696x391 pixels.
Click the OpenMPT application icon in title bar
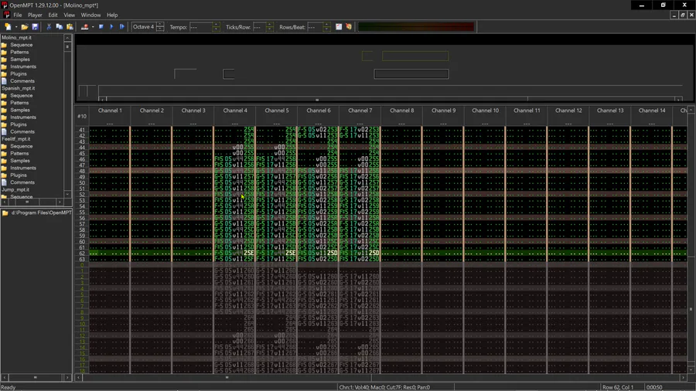5,5
